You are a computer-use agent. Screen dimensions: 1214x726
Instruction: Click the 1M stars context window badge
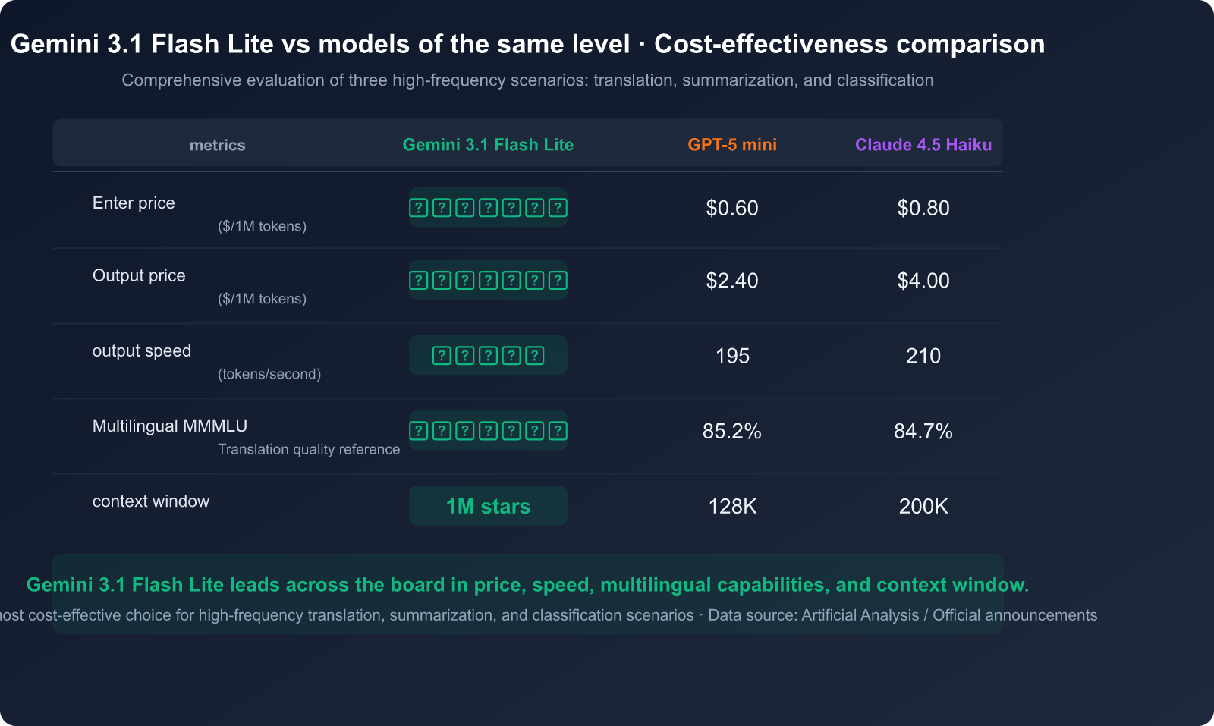click(488, 506)
